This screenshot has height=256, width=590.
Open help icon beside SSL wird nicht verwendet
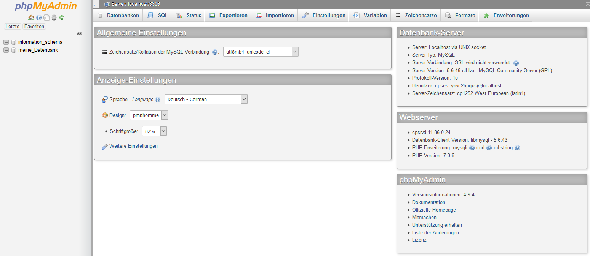[516, 63]
